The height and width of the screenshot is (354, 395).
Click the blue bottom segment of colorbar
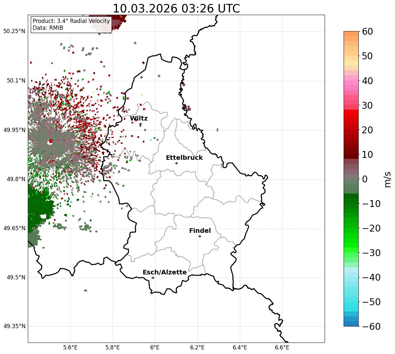click(351, 324)
